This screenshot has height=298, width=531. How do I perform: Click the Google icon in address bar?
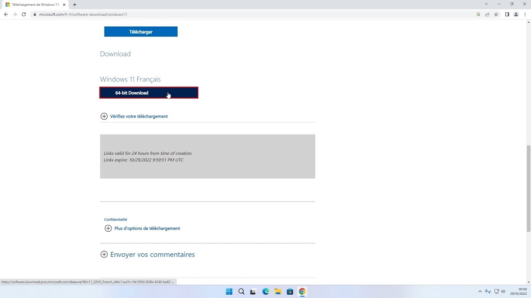click(x=478, y=14)
